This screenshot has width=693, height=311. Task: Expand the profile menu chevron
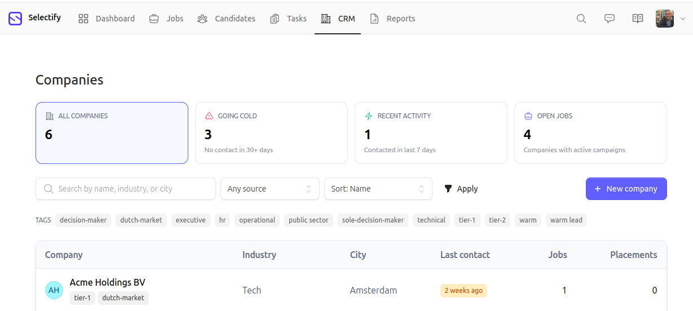(683, 19)
